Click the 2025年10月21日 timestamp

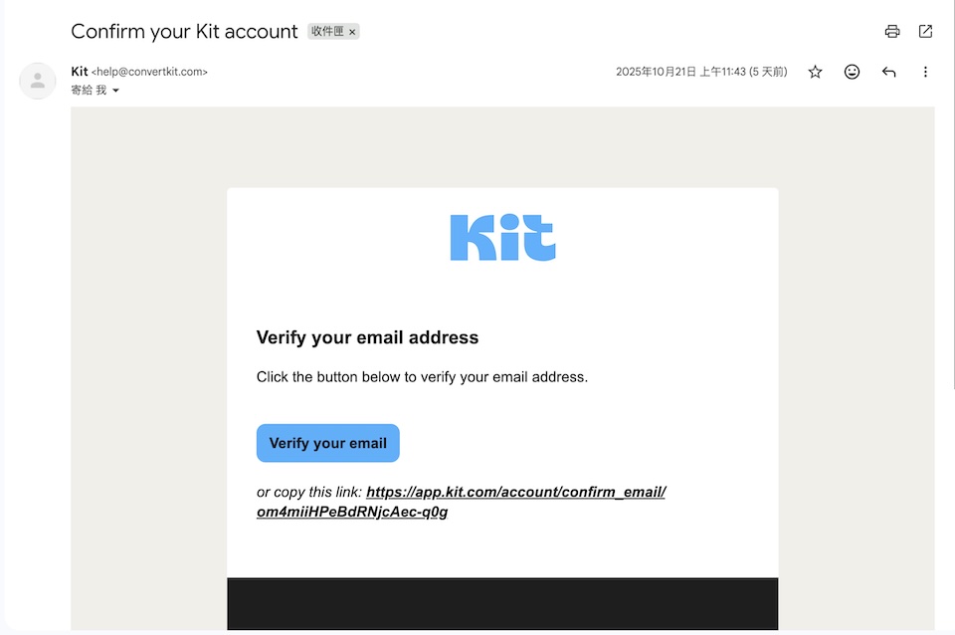700,72
